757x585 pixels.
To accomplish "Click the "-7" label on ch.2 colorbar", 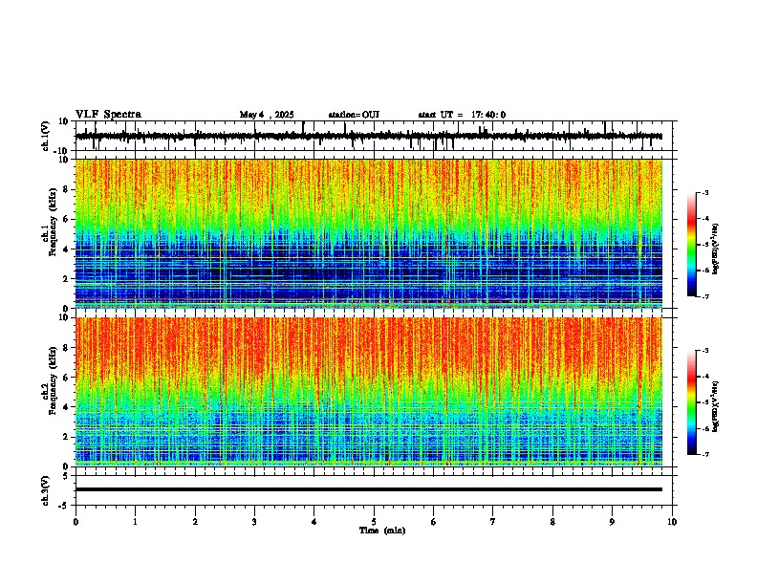I will tap(705, 454).
